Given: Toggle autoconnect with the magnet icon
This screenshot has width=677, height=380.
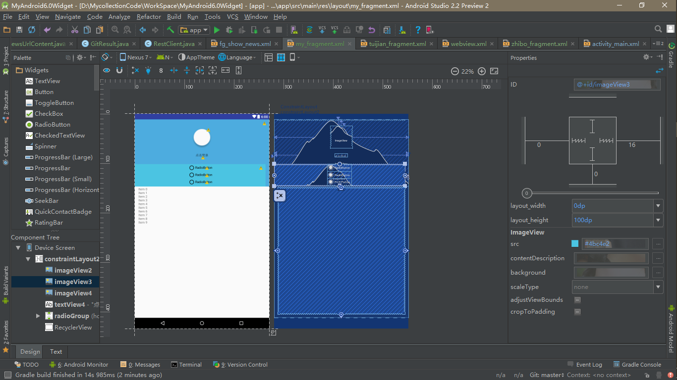Looking at the screenshot, I should pos(119,71).
